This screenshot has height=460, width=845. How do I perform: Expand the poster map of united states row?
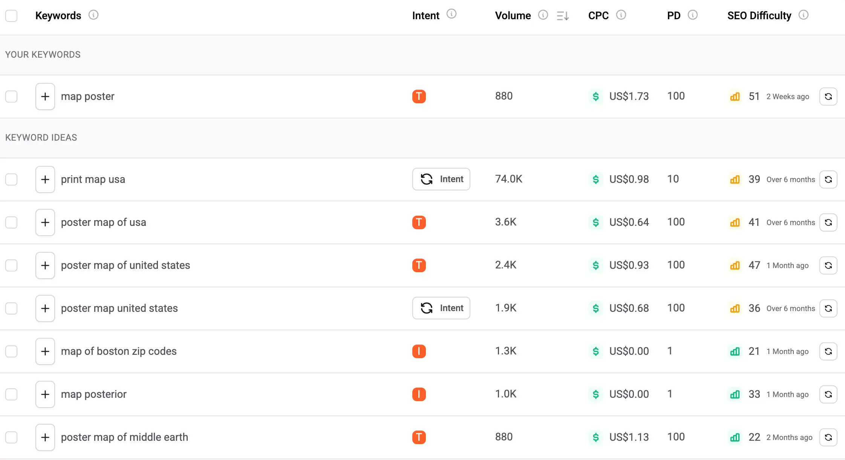(x=45, y=265)
